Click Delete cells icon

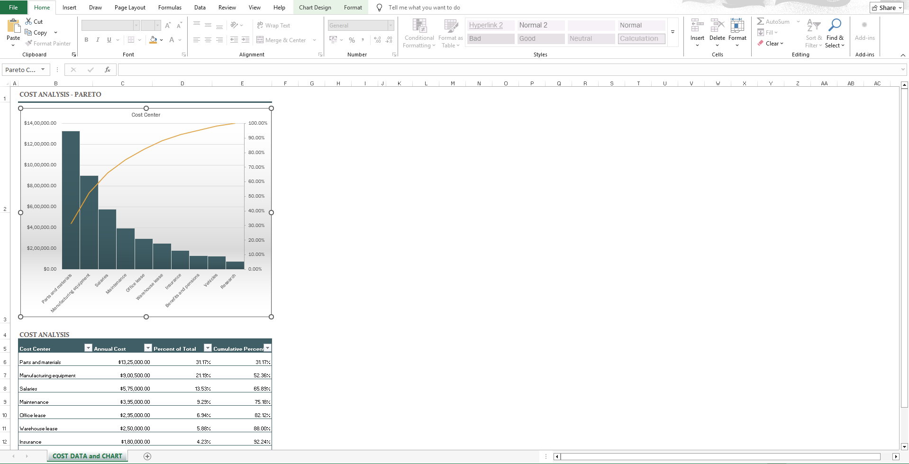tap(717, 25)
